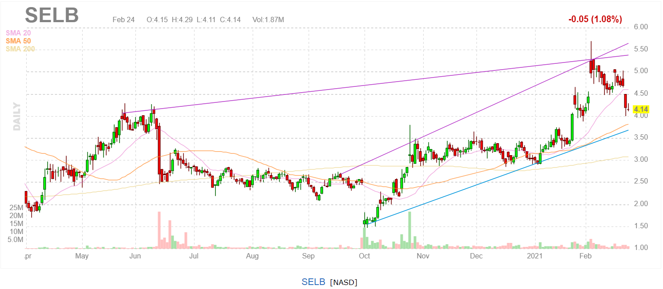Click the Vol:1.87M volume readout
Screen dimensions: 663x289
click(x=268, y=20)
